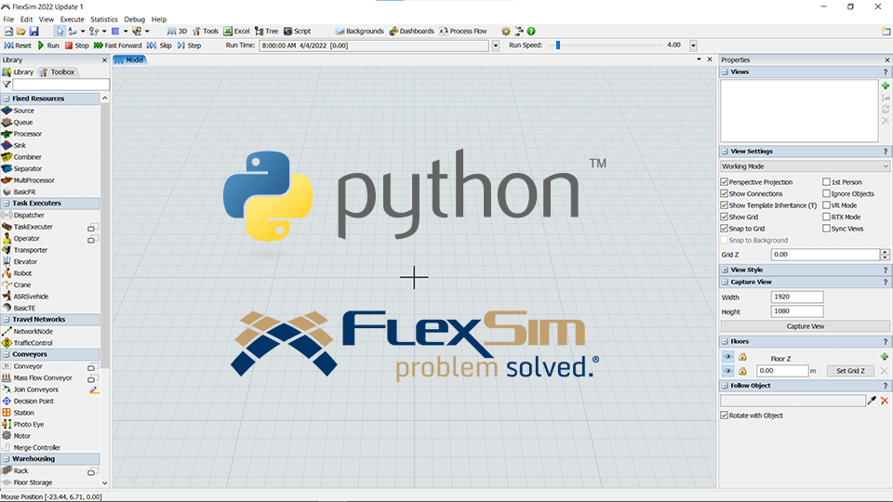Select the Dispatcher object
This screenshot has width=893, height=502.
pyautogui.click(x=22, y=215)
